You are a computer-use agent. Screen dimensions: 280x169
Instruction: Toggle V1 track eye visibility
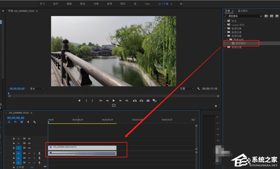[29, 148]
